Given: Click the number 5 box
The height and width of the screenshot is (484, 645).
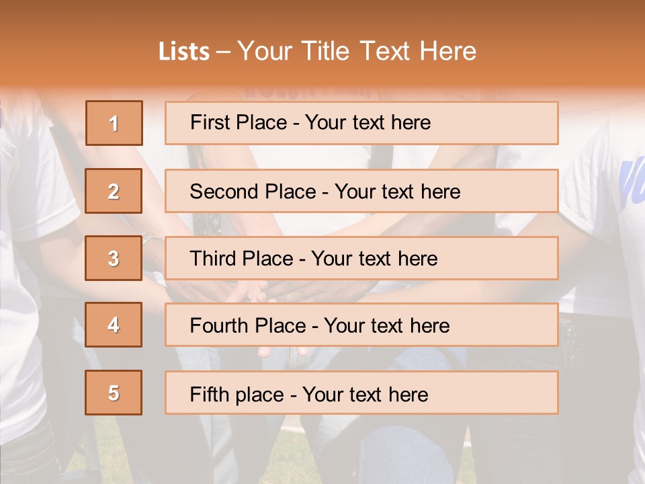Looking at the screenshot, I should 114,393.
